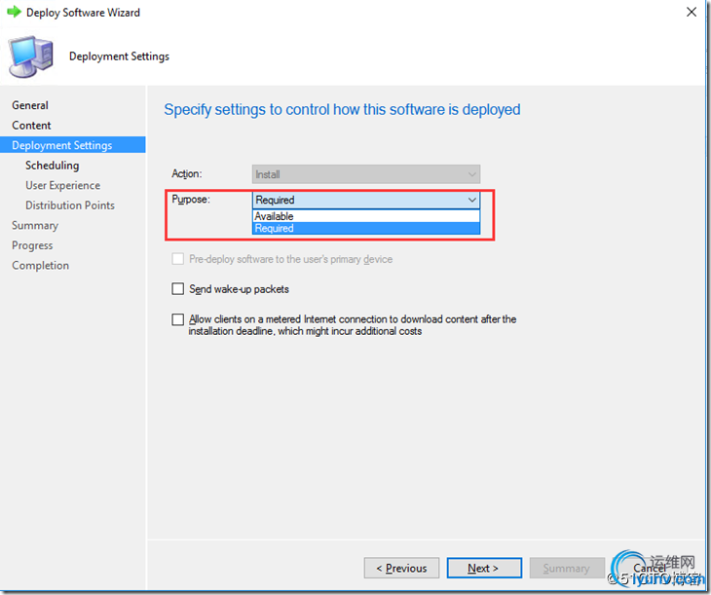The image size is (711, 595).
Task: Close the Deploy Software Wizard window
Action: 692,12
